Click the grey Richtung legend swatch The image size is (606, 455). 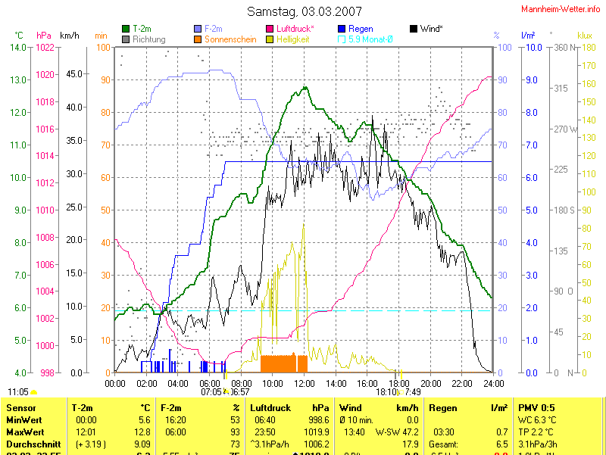click(126, 39)
